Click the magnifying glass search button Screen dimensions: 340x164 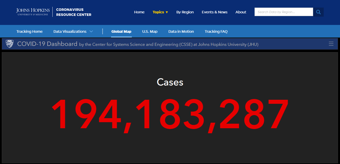(318, 12)
